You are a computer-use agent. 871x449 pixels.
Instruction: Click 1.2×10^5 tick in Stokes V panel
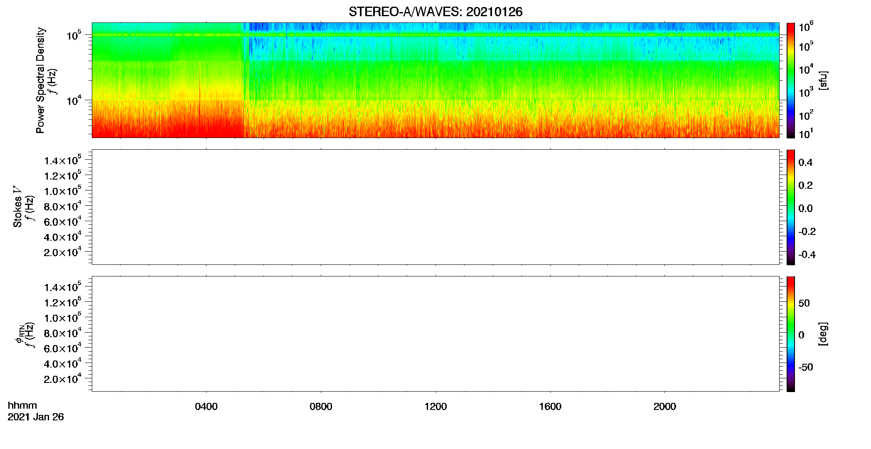tap(63, 175)
